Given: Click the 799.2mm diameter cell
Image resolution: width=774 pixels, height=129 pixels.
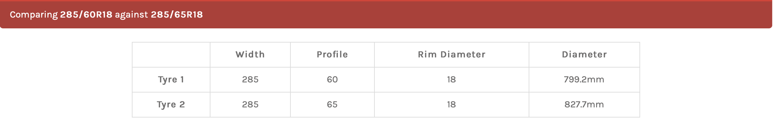Looking at the screenshot, I should (x=584, y=80).
